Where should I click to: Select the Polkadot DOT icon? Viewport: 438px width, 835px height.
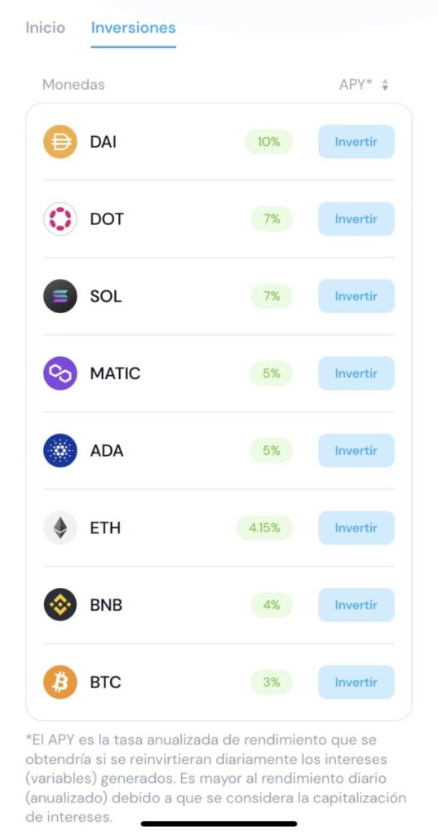tap(60, 219)
